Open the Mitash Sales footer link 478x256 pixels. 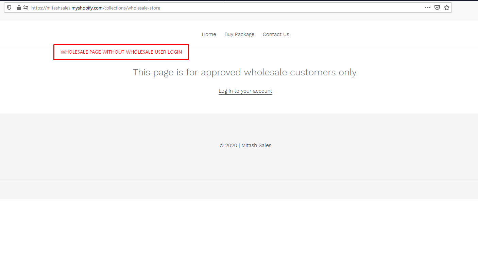(256, 145)
